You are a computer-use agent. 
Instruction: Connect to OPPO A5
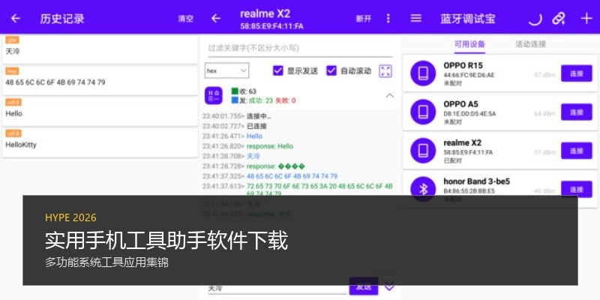[576, 112]
